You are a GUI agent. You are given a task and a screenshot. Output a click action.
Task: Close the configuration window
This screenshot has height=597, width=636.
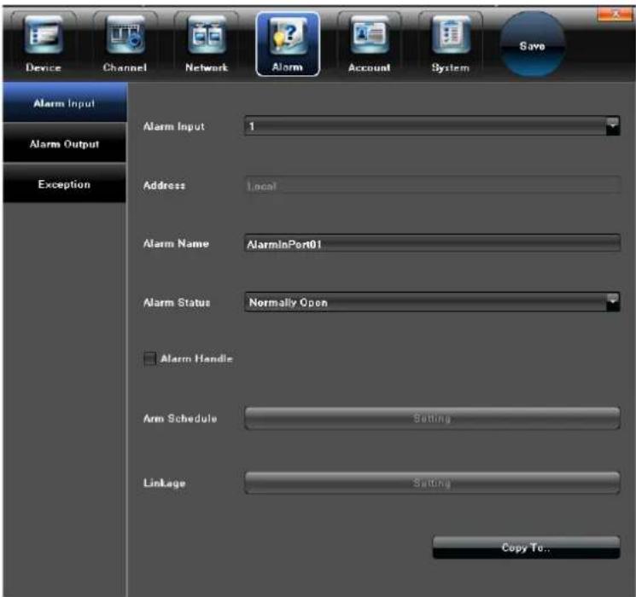tap(615, 14)
